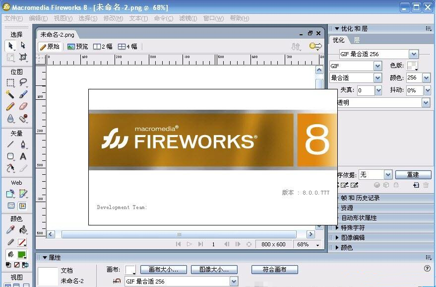
Task: Switch to the 4 幅 preview tab
Action: click(x=127, y=47)
